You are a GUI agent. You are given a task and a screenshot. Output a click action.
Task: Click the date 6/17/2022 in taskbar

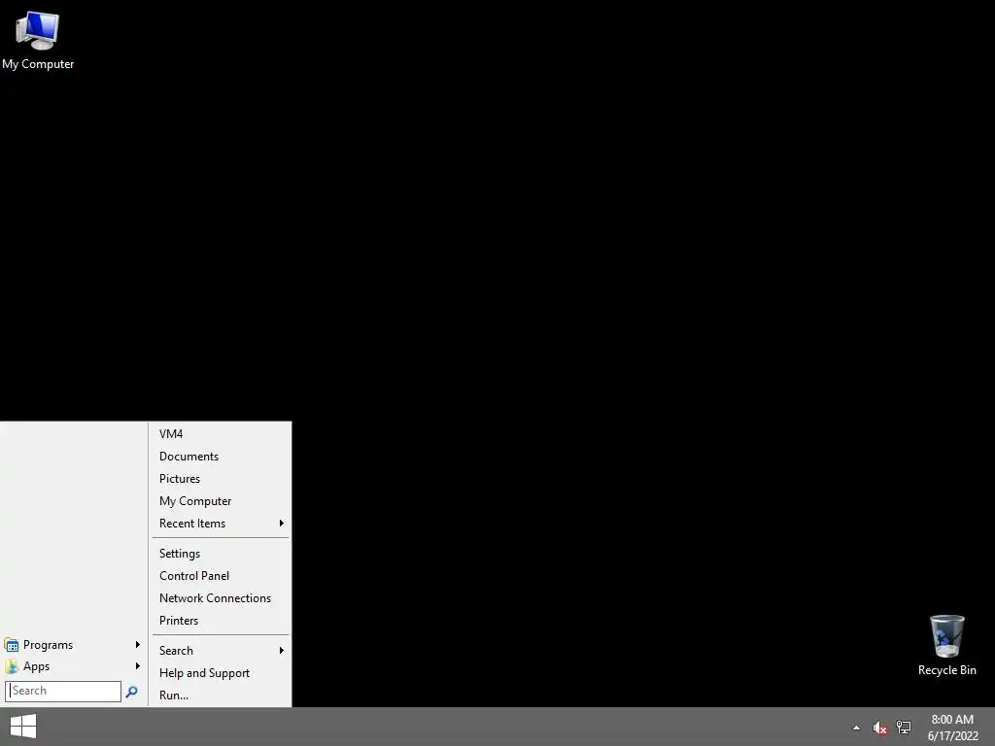952,736
